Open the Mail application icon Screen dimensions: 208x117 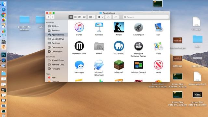[158, 27]
